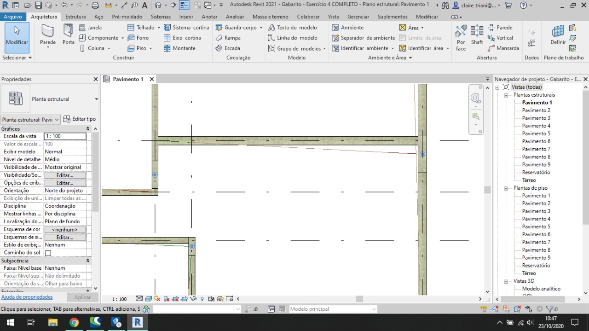Open Parede tool dropdown arrow

click(x=48, y=47)
